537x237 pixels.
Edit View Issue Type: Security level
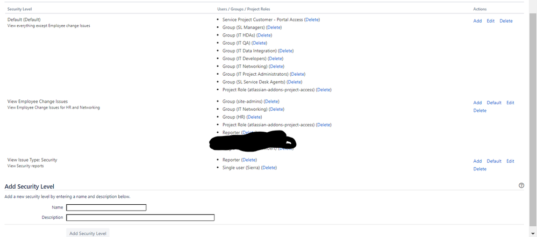tap(510, 161)
